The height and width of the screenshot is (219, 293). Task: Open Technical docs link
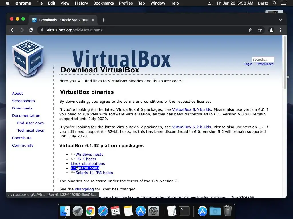pyautogui.click(x=30, y=131)
